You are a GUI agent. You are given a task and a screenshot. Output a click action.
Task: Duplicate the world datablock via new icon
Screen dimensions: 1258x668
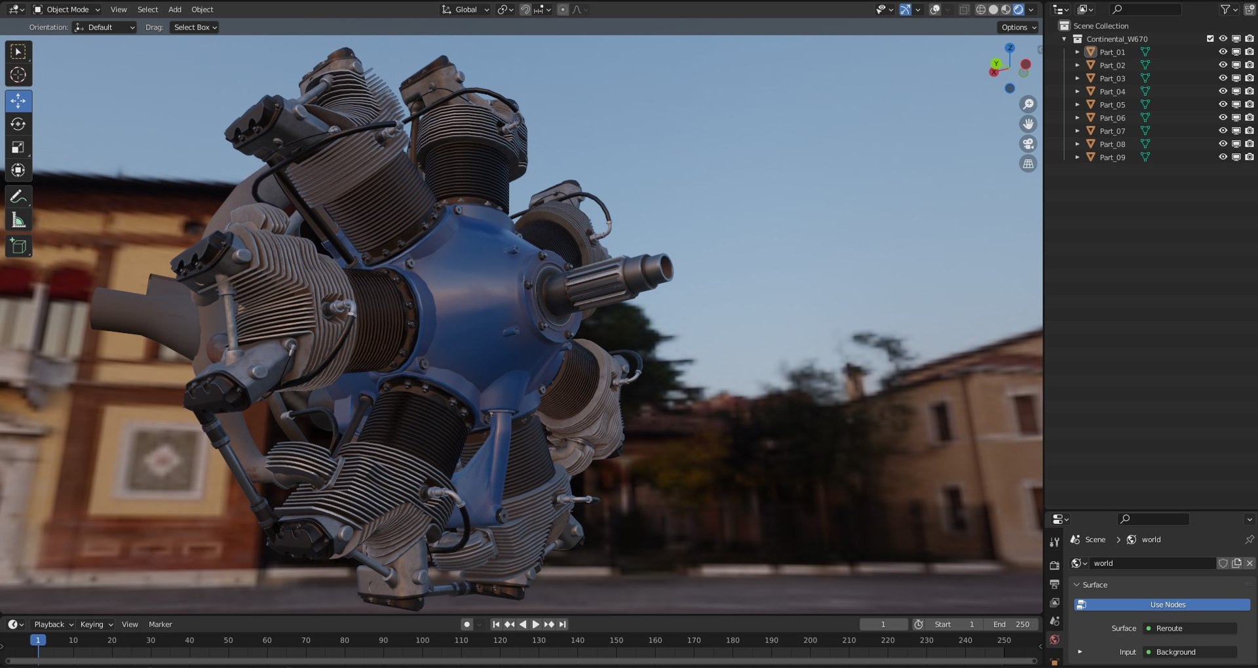tap(1236, 563)
